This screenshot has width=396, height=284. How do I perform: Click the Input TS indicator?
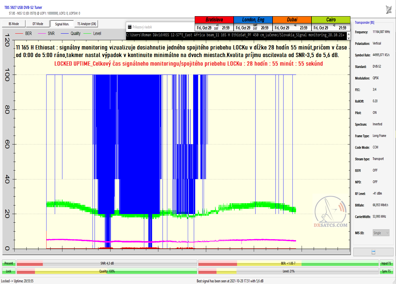386,263
